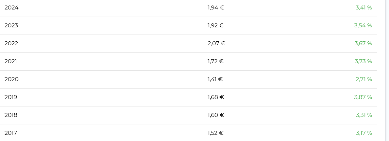389x141 pixels.
Task: Click the 3,87 % percentage value
Action: tap(363, 97)
